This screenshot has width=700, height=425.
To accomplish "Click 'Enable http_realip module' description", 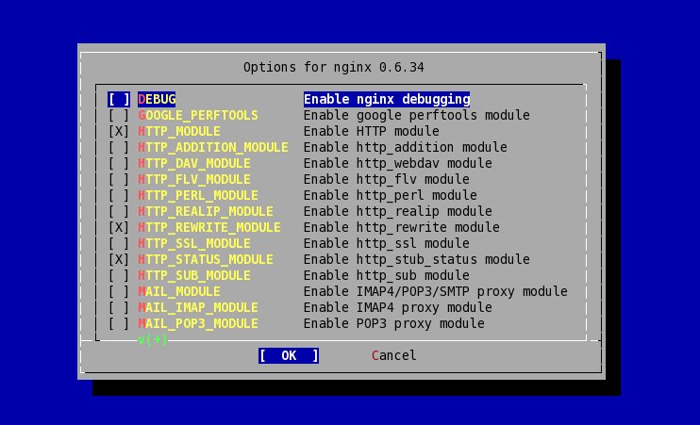I will tap(398, 211).
